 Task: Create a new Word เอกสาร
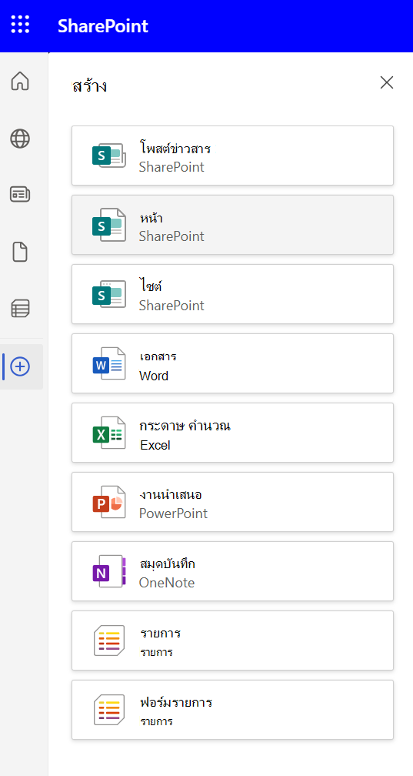(232, 363)
